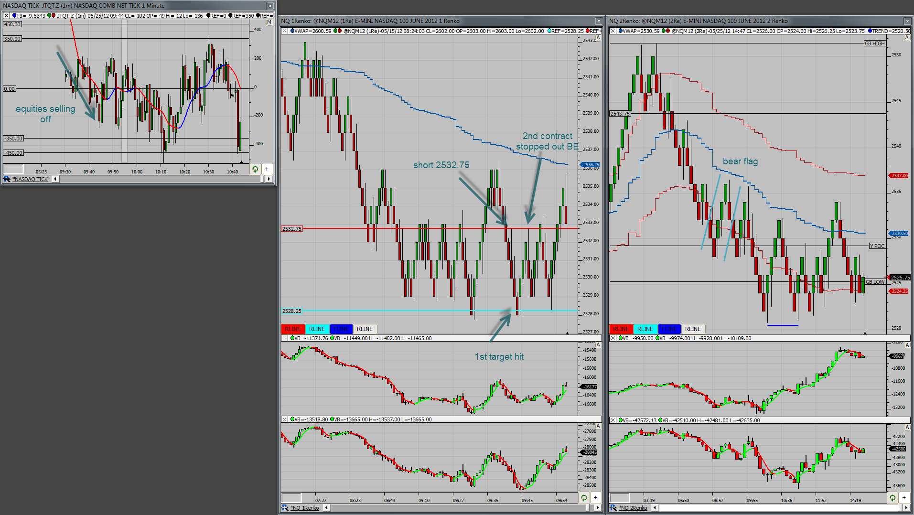Viewport: 914px width, 515px height.
Task: Click the refresh icon in NQ 1Renko chart
Action: [584, 498]
